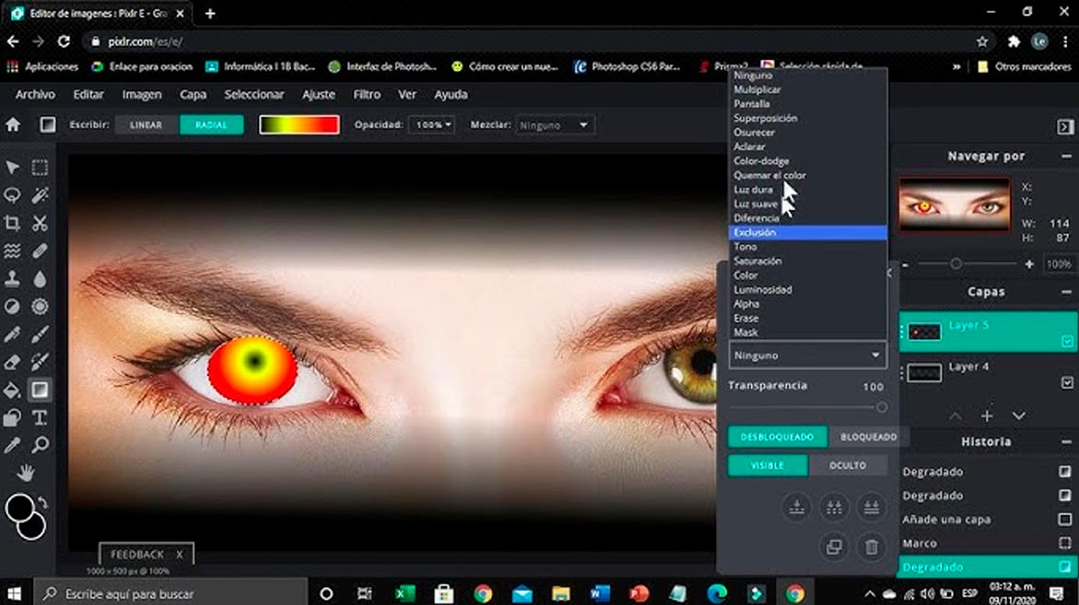Pick the Text tool

click(41, 416)
